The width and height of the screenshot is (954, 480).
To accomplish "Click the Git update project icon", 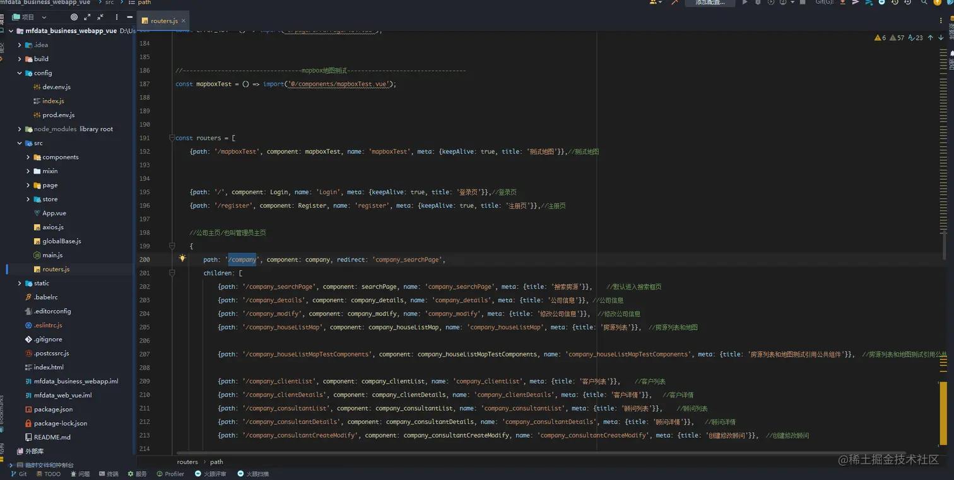I will [842, 3].
